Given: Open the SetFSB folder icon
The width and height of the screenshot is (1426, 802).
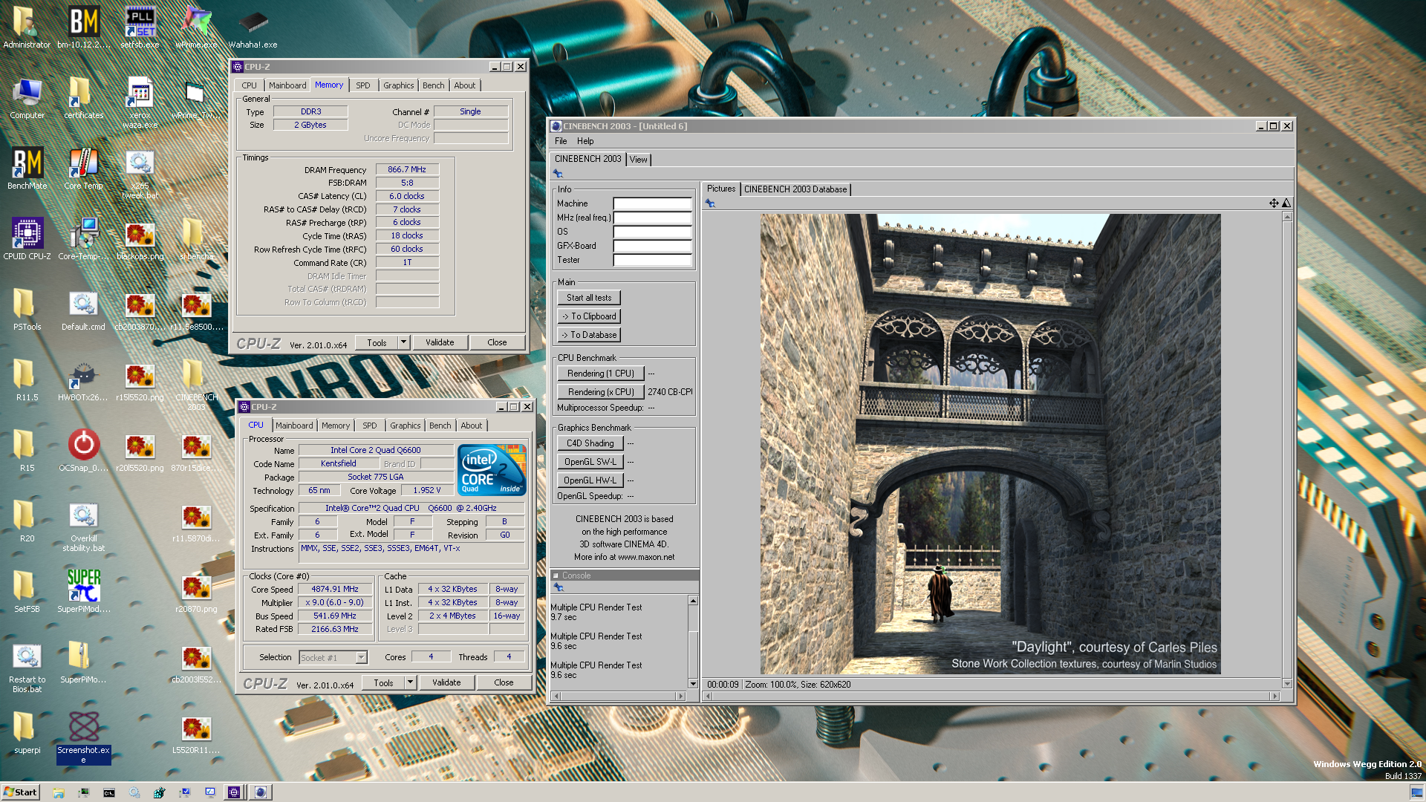Looking at the screenshot, I should click(x=27, y=590).
